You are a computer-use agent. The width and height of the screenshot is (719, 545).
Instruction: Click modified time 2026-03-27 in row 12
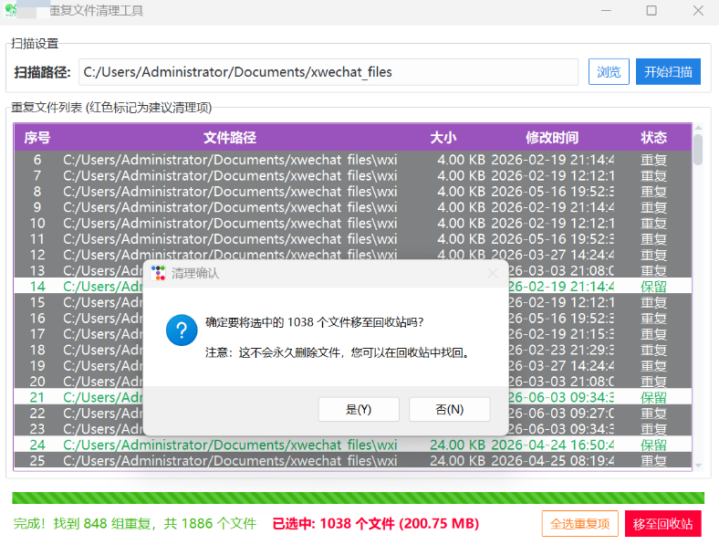[552, 255]
